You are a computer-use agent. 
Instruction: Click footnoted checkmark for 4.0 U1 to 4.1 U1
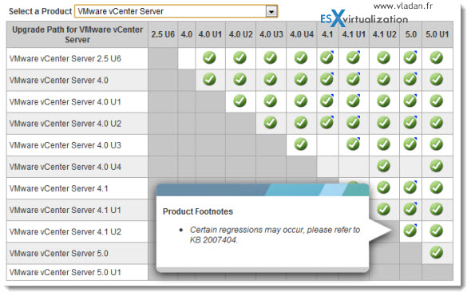point(353,101)
